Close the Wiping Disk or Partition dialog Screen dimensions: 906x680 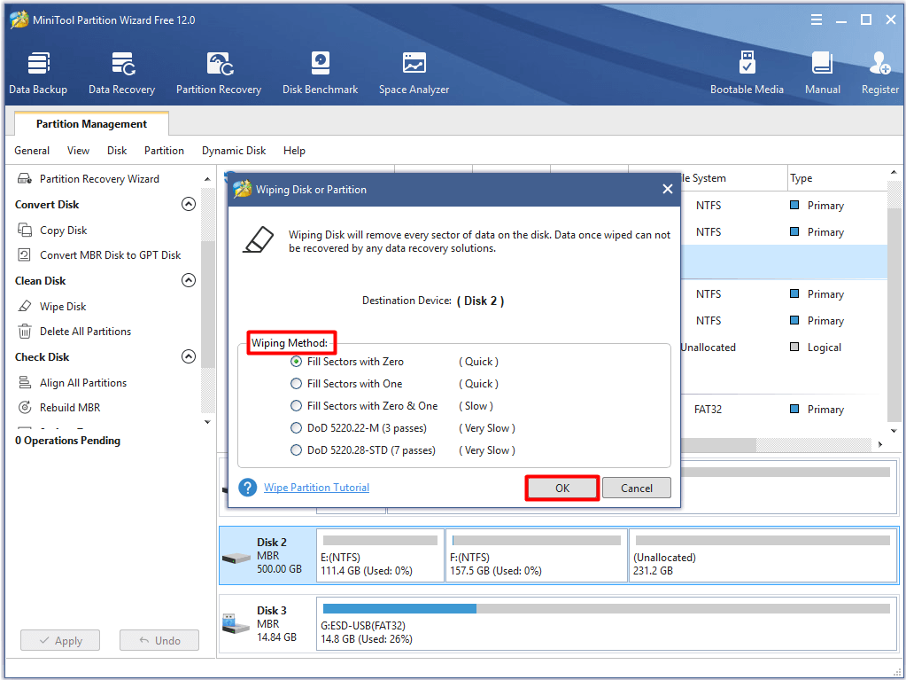click(668, 189)
